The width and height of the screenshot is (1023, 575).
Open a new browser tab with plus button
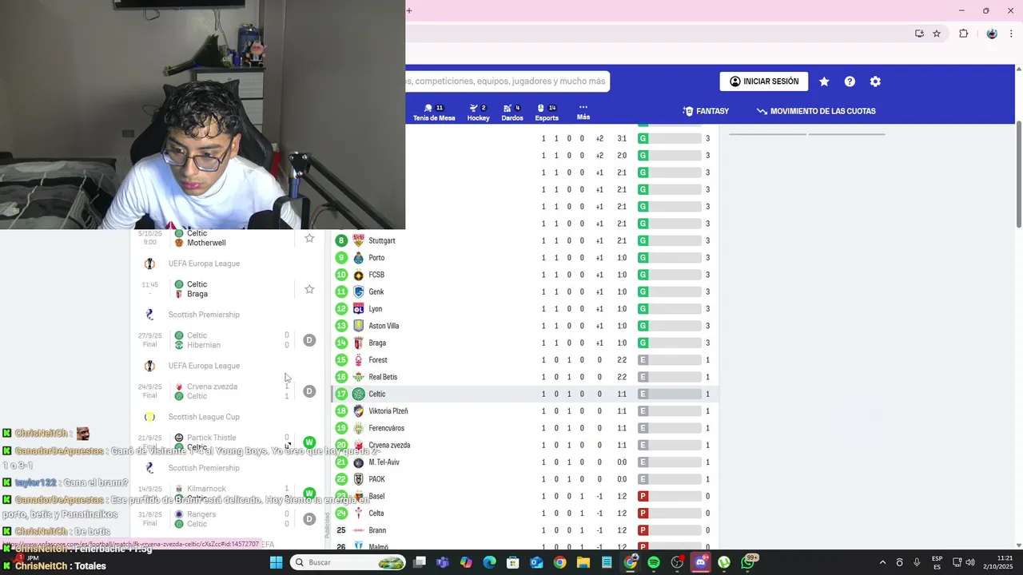point(409,10)
